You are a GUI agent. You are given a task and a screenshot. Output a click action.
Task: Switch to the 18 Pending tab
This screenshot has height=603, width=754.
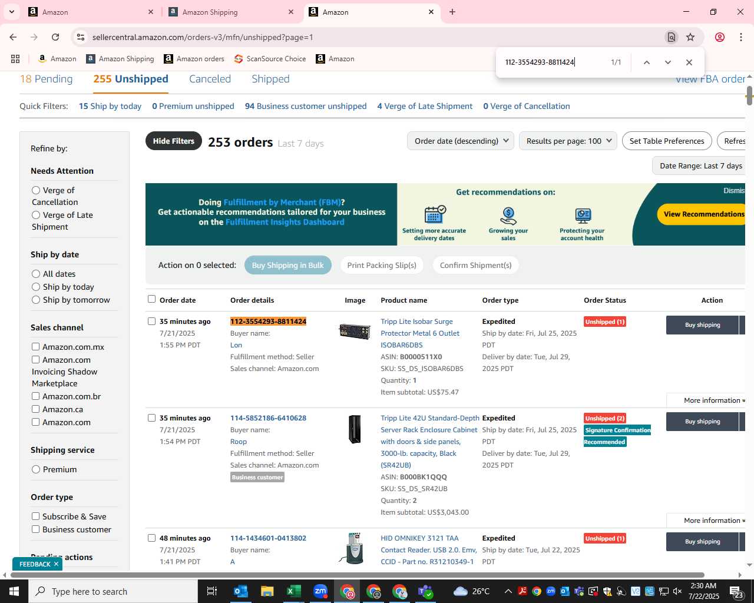tap(47, 79)
